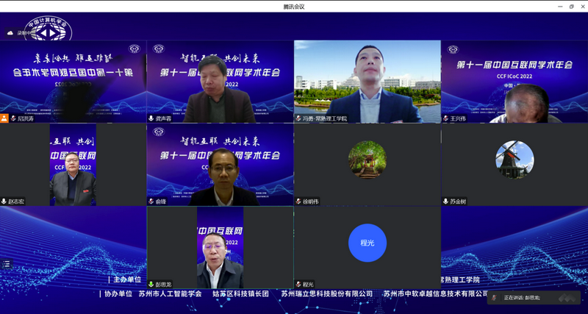Image resolution: width=588 pixels, height=314 pixels.
Task: Click 冯勇's muted microphone icon
Action: 298,118
